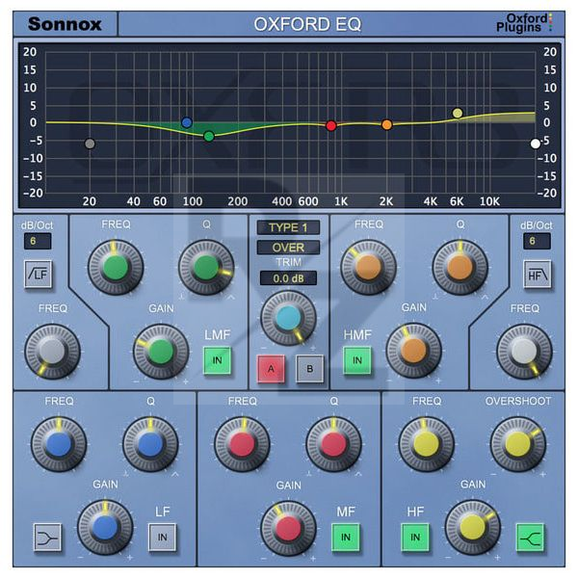This screenshot has height=578, width=578.
Task: Click the blue LF FREQ knob
Action: (x=59, y=444)
